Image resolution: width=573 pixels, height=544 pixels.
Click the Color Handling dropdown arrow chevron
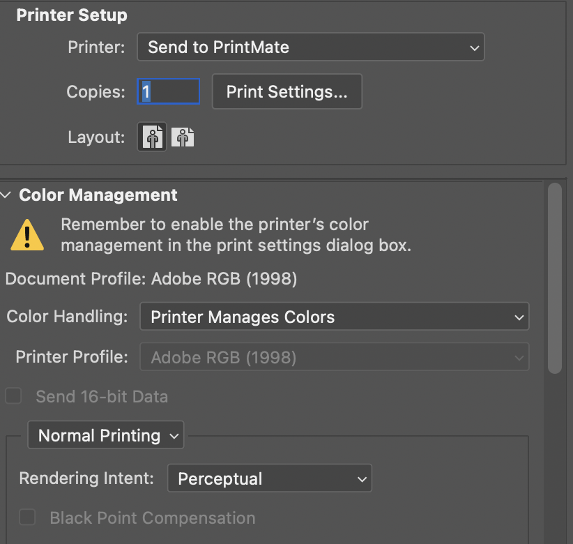519,317
